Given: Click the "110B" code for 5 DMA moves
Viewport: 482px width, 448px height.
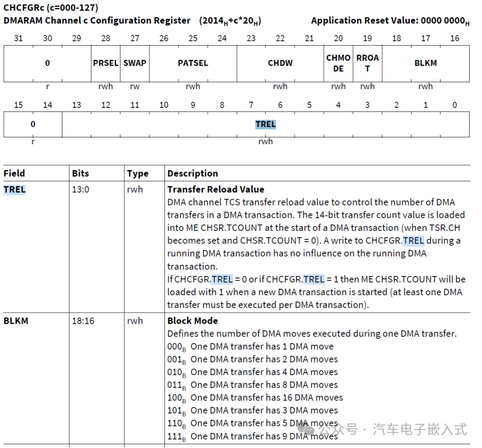Looking at the screenshot, I should [177, 424].
